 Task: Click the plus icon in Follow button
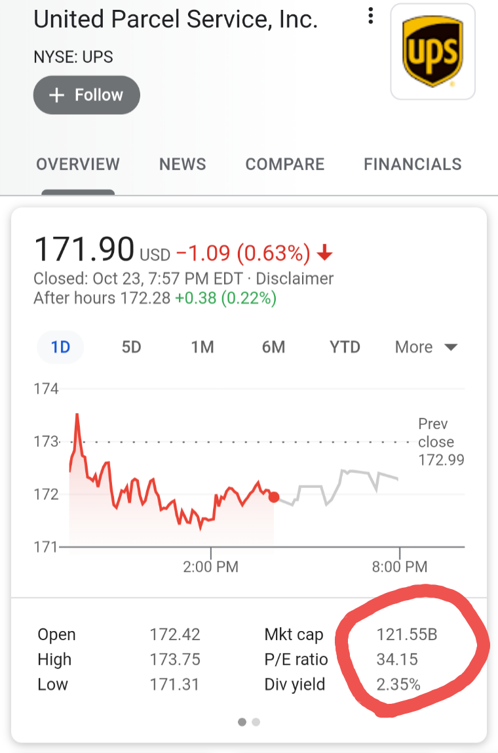(x=56, y=95)
